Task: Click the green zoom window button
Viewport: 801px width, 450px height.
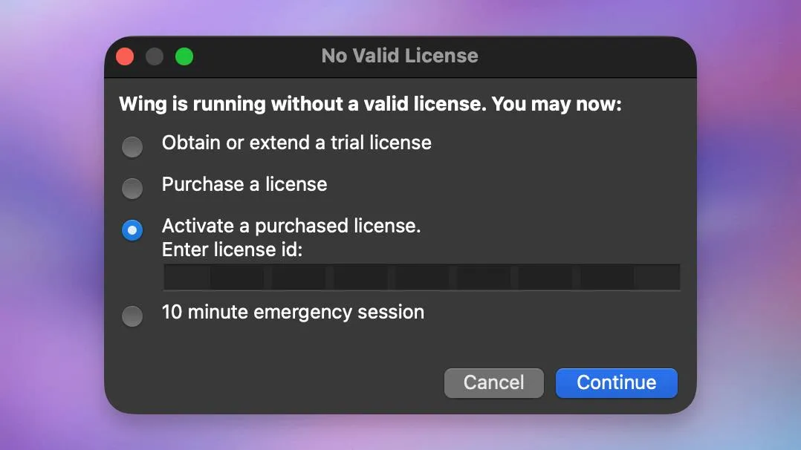Action: (x=184, y=56)
